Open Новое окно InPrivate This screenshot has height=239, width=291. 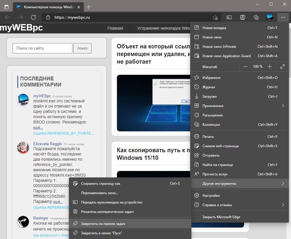pyautogui.click(x=240, y=47)
